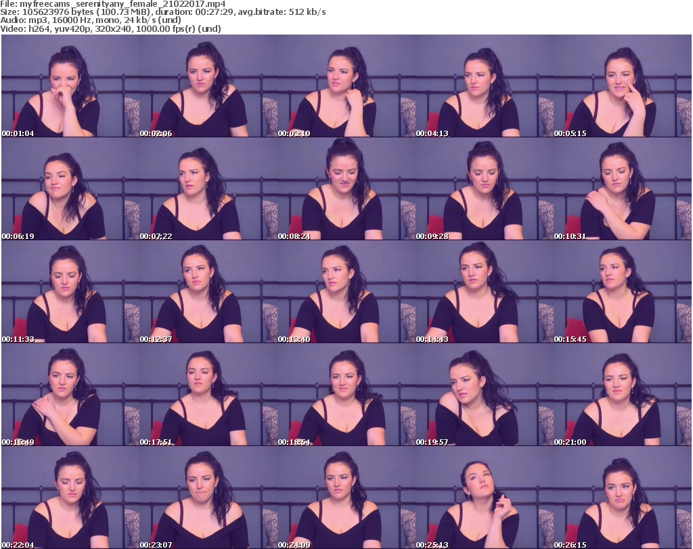This screenshot has height=549, width=693.
Task: View the frame stamped 00:26:15
Action: tap(623, 498)
